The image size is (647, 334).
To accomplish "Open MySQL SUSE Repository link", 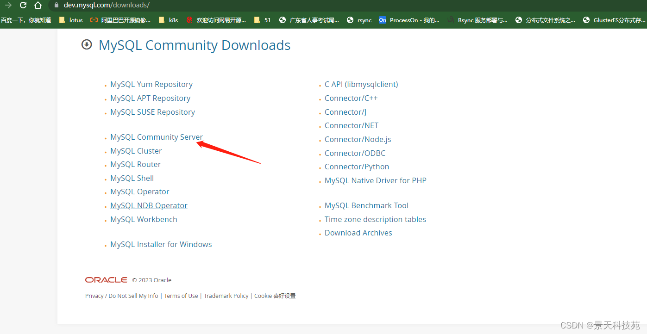I will pos(152,112).
